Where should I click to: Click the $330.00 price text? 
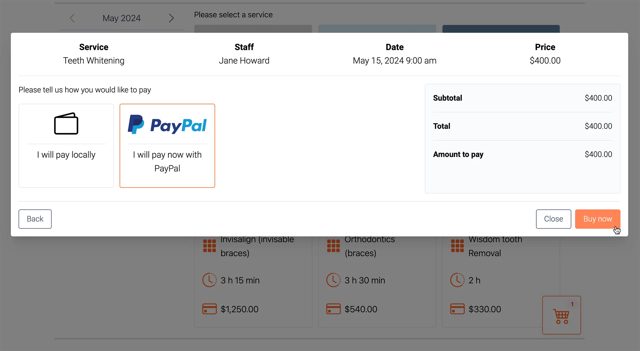click(x=485, y=309)
